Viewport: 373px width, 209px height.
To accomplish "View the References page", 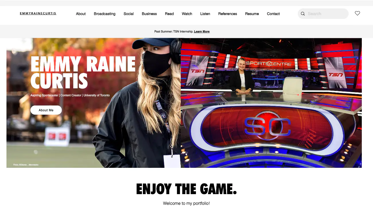I will pos(228,14).
